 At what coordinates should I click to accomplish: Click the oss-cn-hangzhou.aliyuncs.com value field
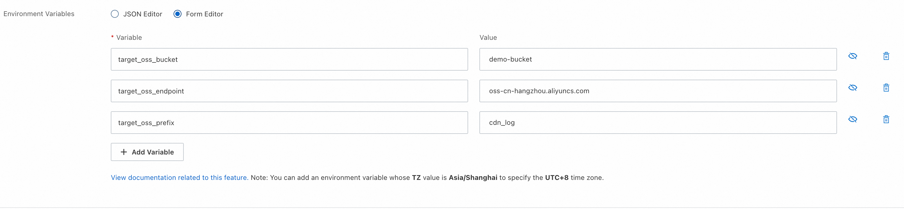(658, 91)
